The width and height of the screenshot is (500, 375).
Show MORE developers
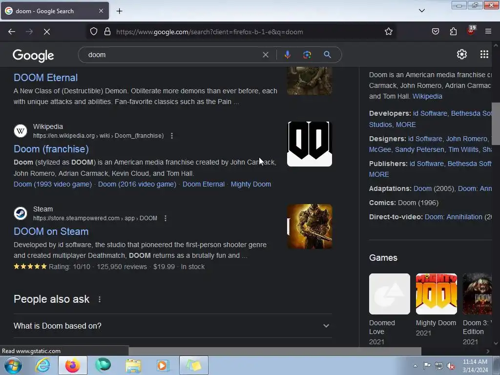(406, 125)
